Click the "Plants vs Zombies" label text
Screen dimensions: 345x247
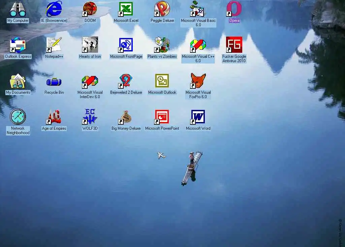[162, 56]
